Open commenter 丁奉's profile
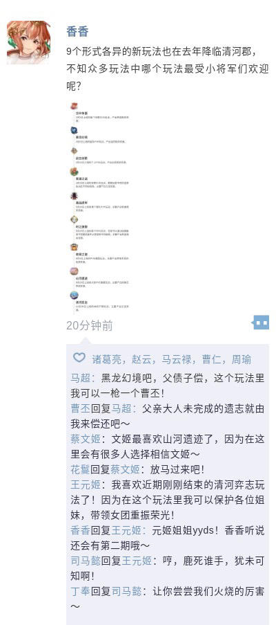Viewport: 276px width, 625px height. 81,591
